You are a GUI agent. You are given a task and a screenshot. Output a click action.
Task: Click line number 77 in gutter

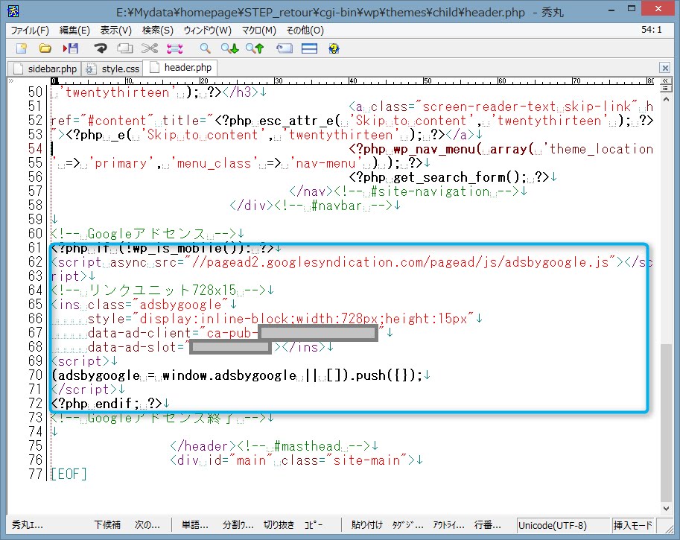tap(35, 474)
